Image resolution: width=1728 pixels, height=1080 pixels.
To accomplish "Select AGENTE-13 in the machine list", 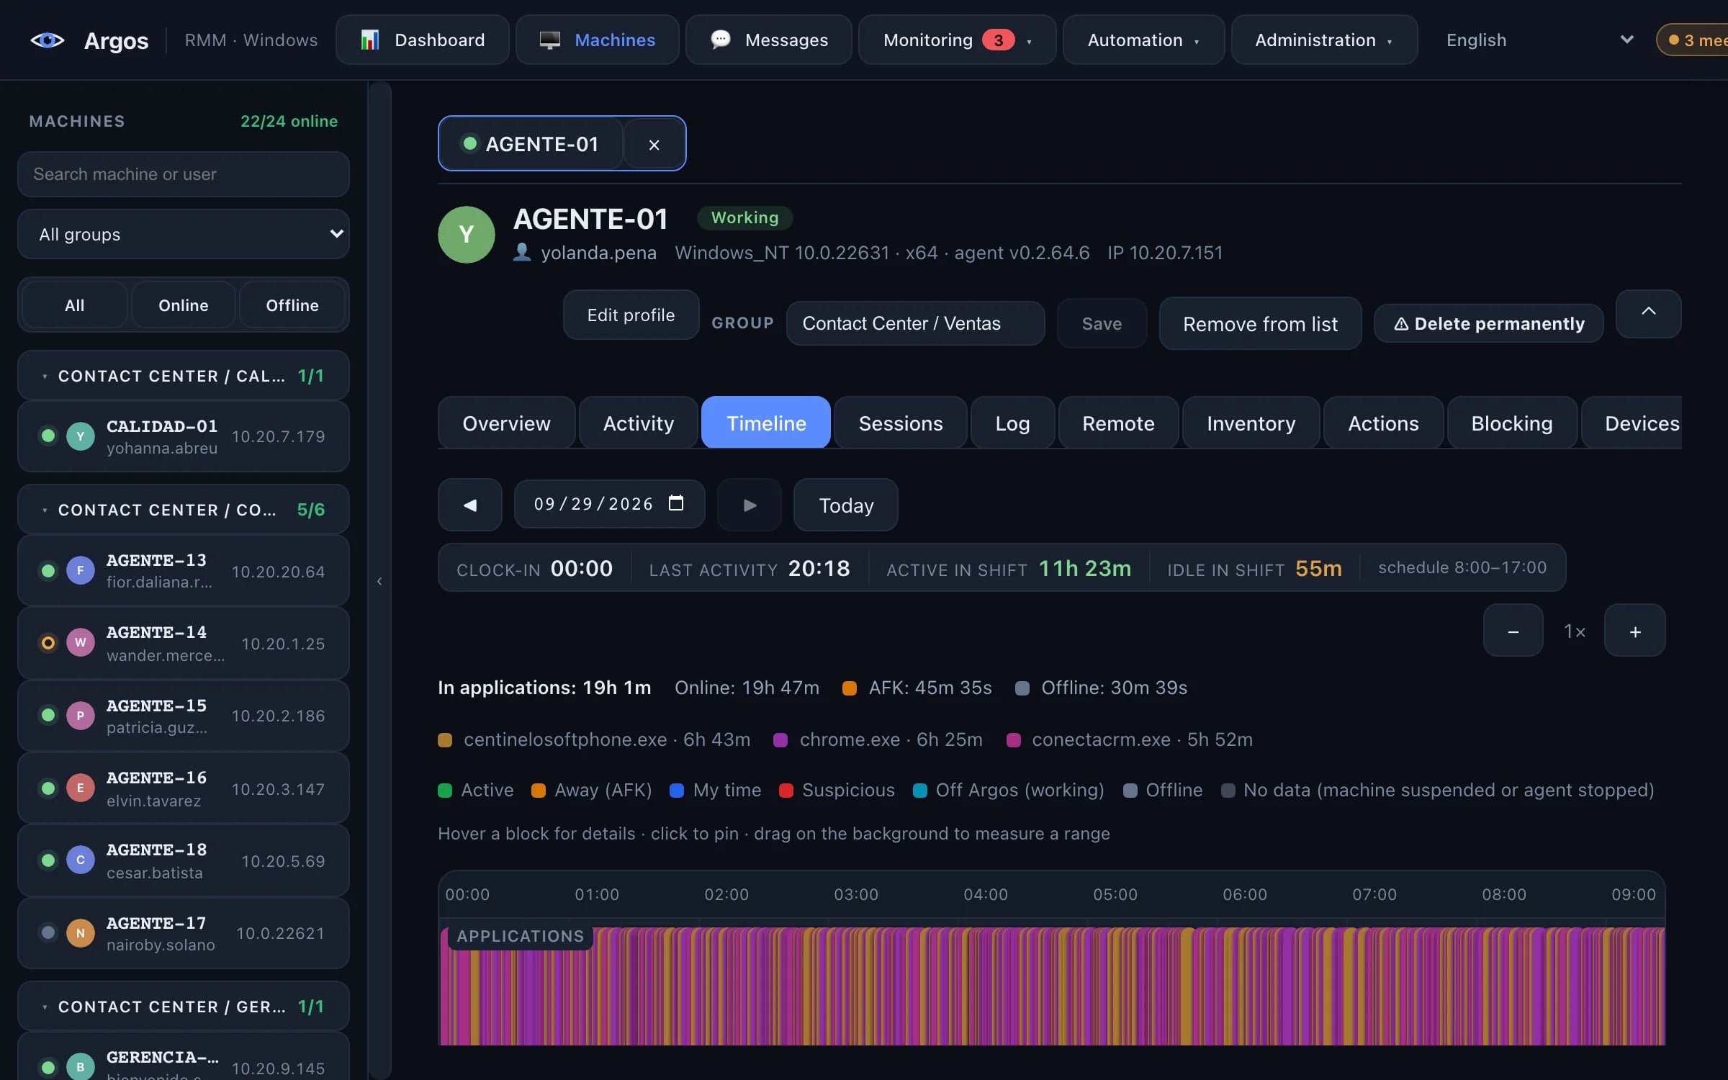I will click(x=184, y=570).
